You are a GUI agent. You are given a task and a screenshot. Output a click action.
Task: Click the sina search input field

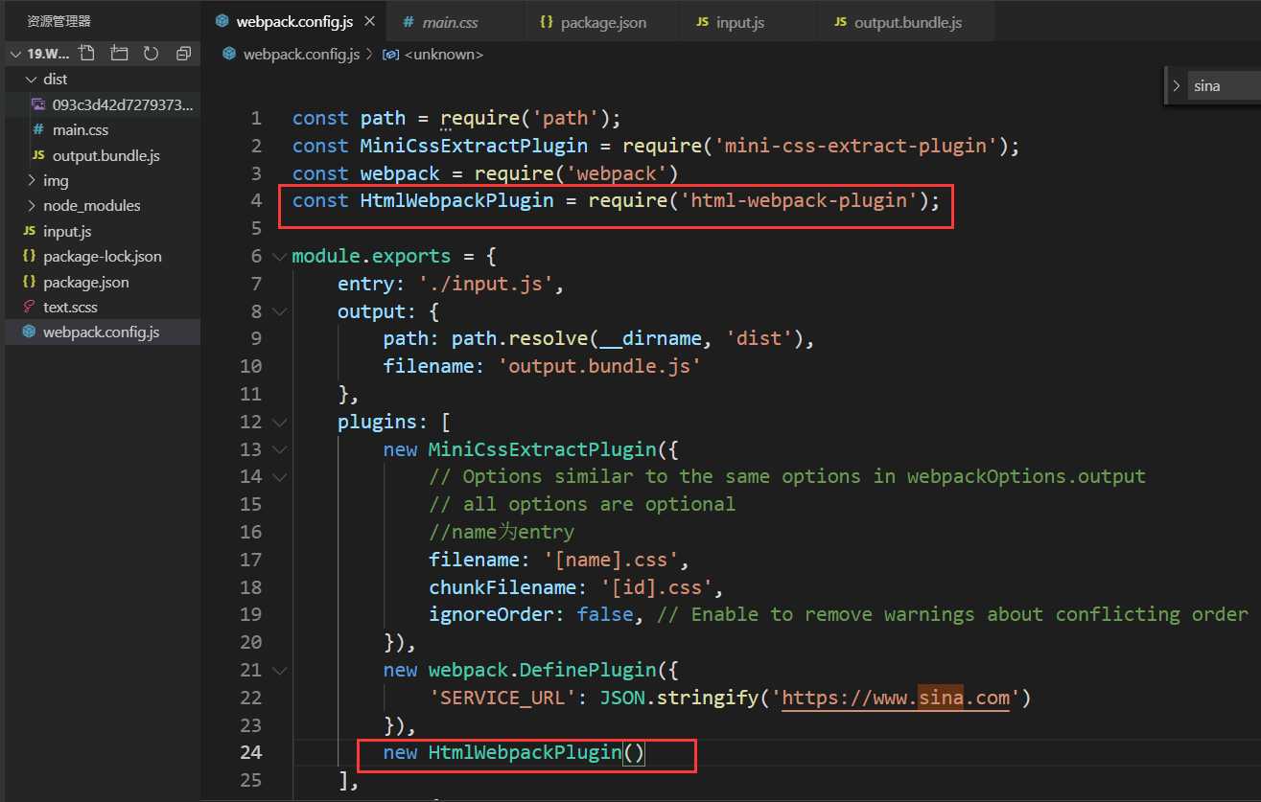point(1224,85)
